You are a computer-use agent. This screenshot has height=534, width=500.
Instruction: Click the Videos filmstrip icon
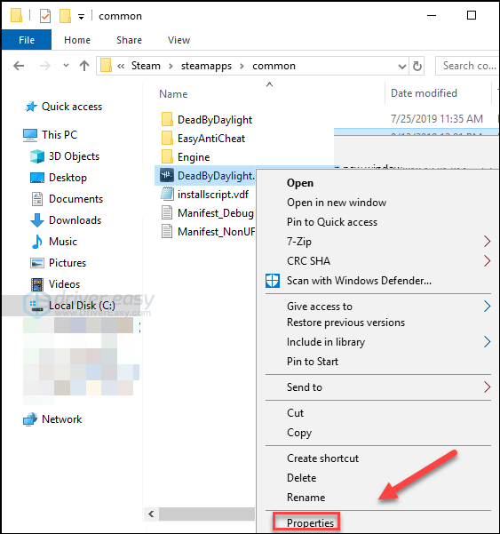tap(37, 284)
